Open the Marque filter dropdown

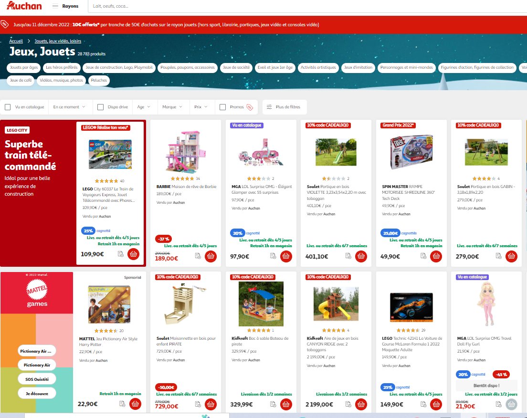pyautogui.click(x=172, y=107)
